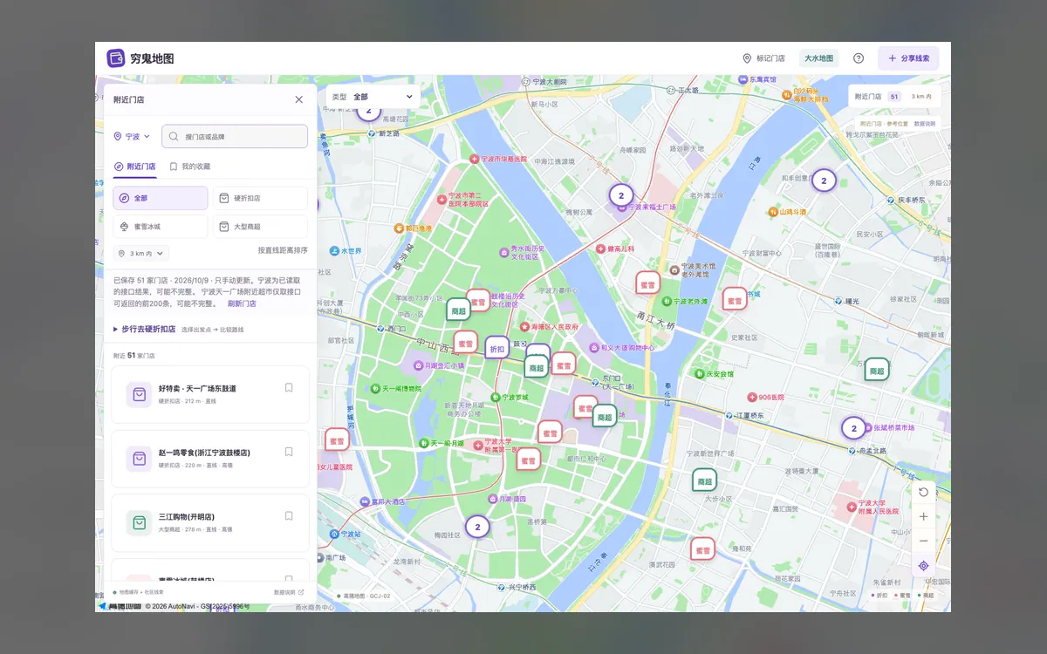Click the 穷鬼地图 purple wallet logo

[x=116, y=58]
